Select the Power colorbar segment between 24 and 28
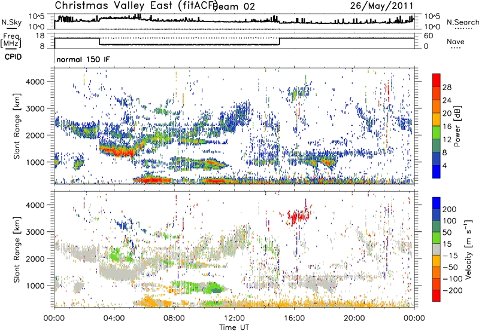The image size is (479, 331). [436, 93]
